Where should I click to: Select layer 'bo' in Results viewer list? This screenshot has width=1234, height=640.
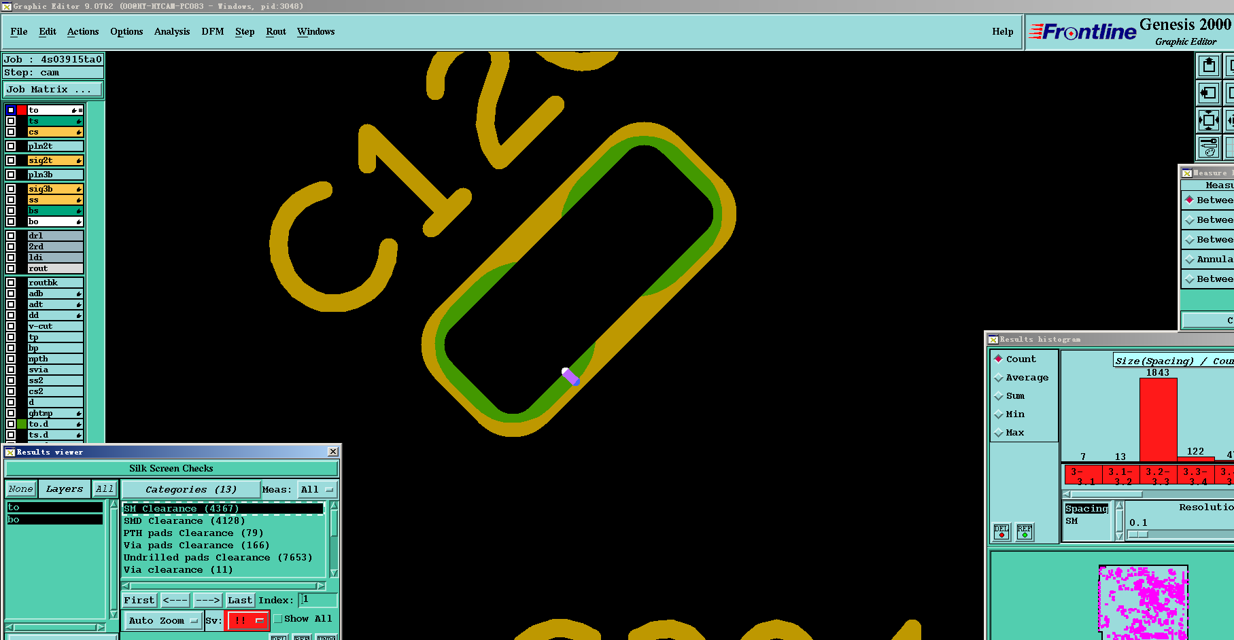(54, 520)
